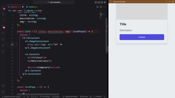
Task: Open the editor More Actions ellipsis
Action: click(x=104, y=7)
